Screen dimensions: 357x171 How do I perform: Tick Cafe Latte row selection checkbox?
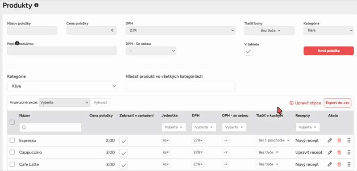pyautogui.click(x=12, y=164)
